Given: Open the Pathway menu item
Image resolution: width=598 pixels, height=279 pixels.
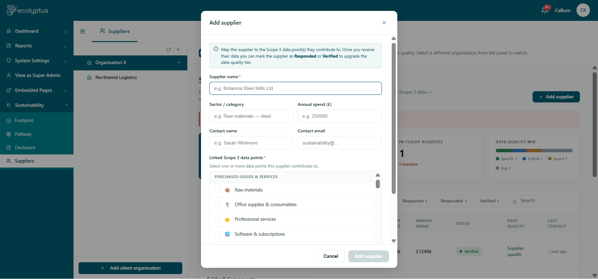Looking at the screenshot, I should pyautogui.click(x=37, y=134).
